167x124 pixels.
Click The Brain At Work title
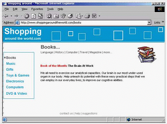pos(81,66)
